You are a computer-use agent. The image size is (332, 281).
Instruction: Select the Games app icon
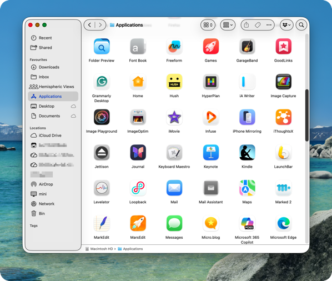tap(210, 47)
